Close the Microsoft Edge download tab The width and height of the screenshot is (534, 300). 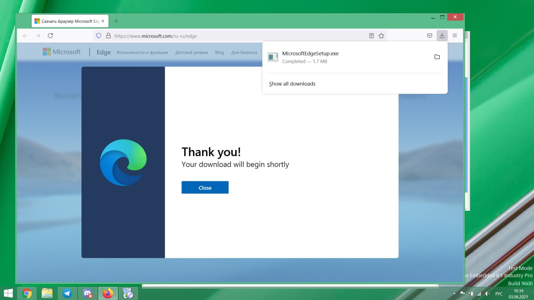(103, 21)
